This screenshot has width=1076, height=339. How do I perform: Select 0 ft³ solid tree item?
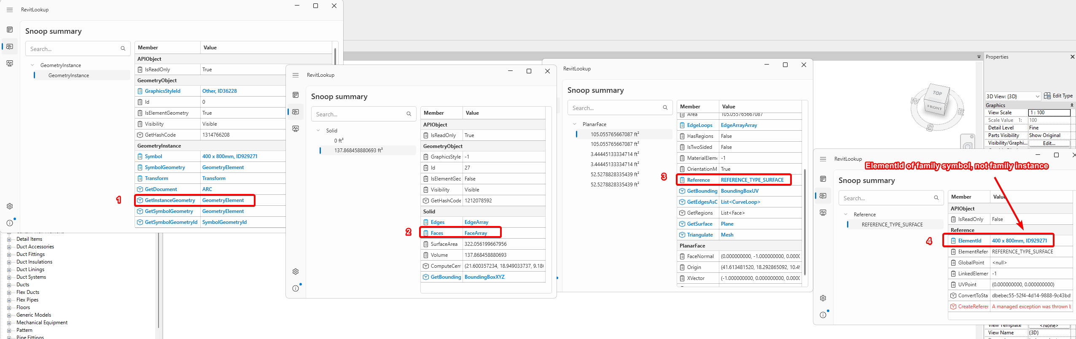pyautogui.click(x=339, y=141)
